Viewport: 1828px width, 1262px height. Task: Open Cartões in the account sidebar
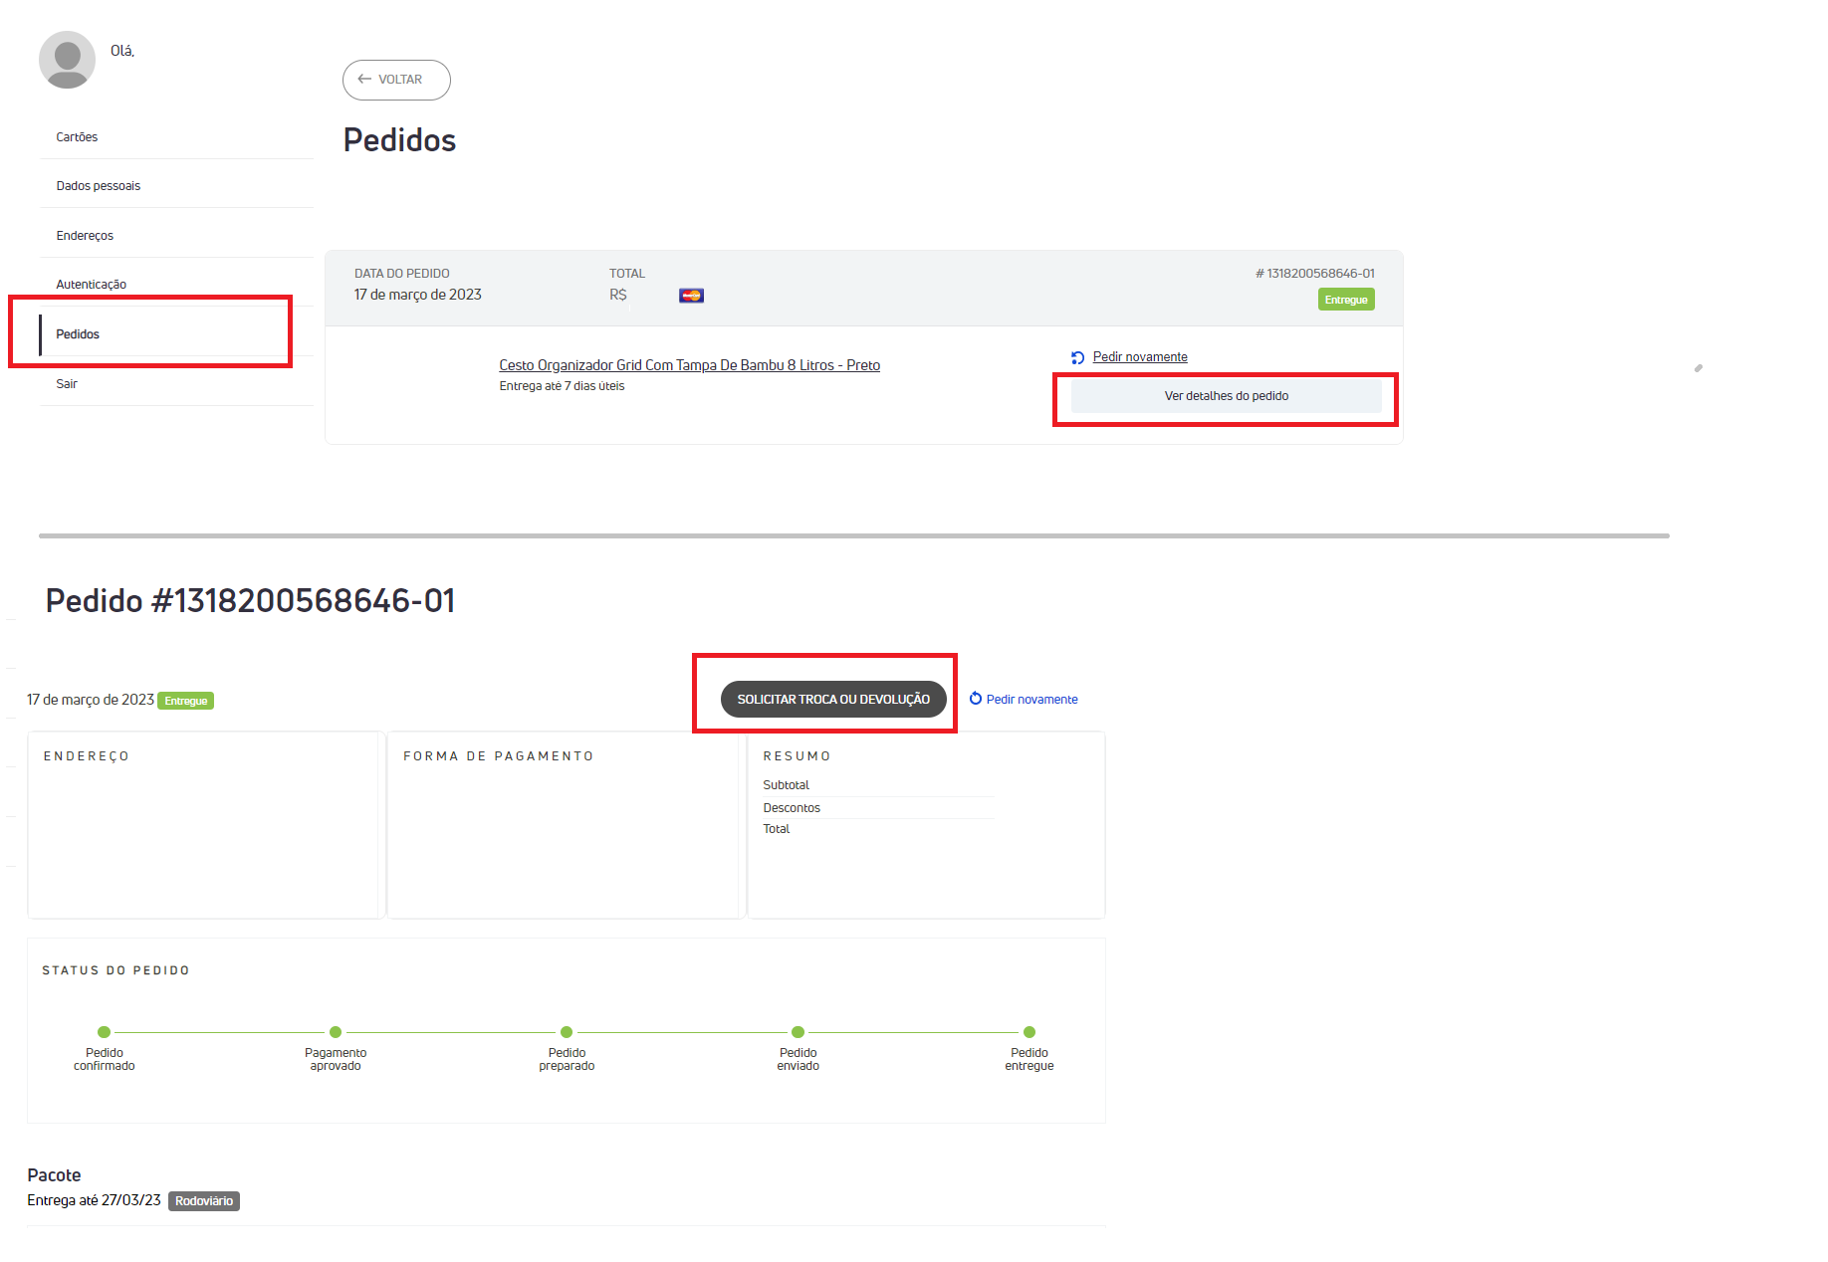pyautogui.click(x=77, y=137)
